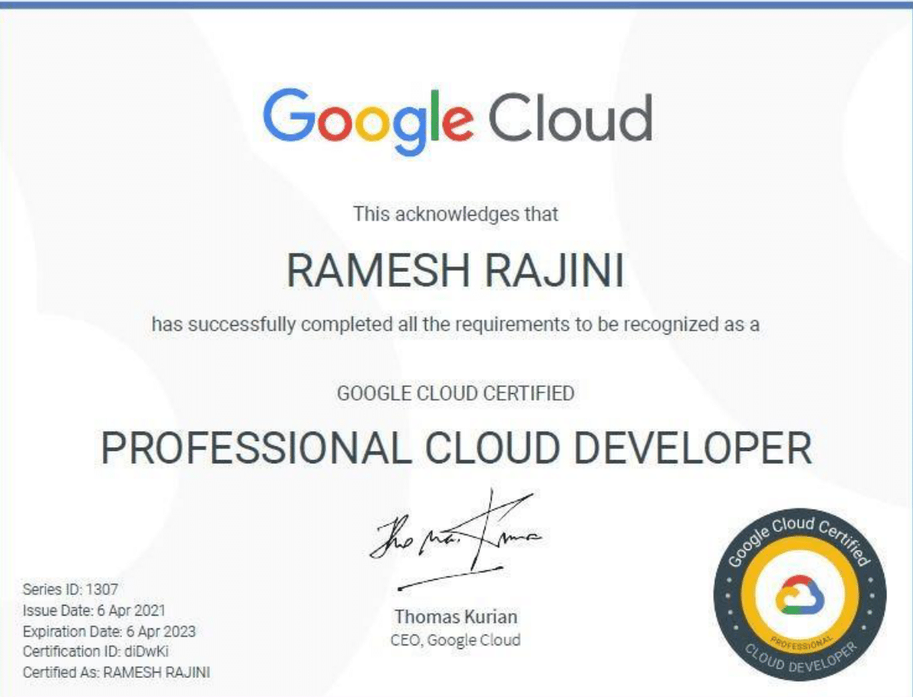This screenshot has height=697, width=913.
Task: Click the "This acknowledges that" line
Action: pos(456,214)
